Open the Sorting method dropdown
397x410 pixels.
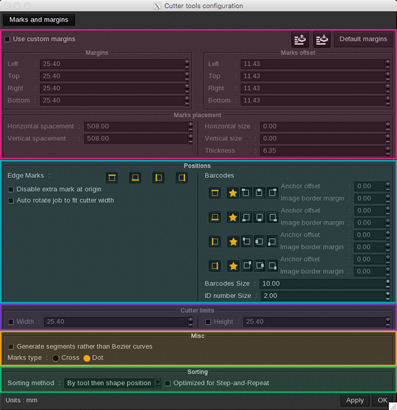click(112, 383)
